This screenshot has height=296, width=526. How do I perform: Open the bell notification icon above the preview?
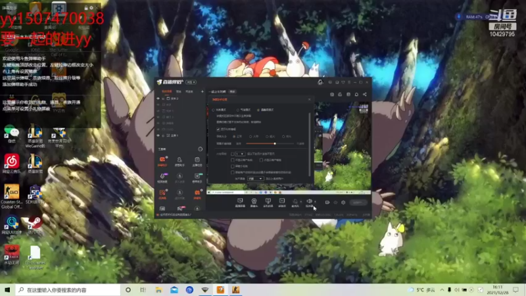[x=356, y=94]
